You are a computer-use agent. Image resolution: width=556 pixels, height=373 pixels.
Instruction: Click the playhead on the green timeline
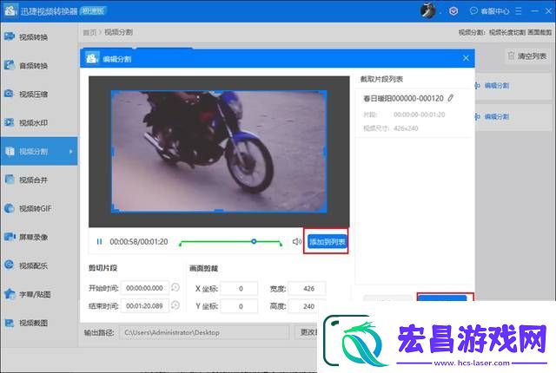[x=254, y=241]
